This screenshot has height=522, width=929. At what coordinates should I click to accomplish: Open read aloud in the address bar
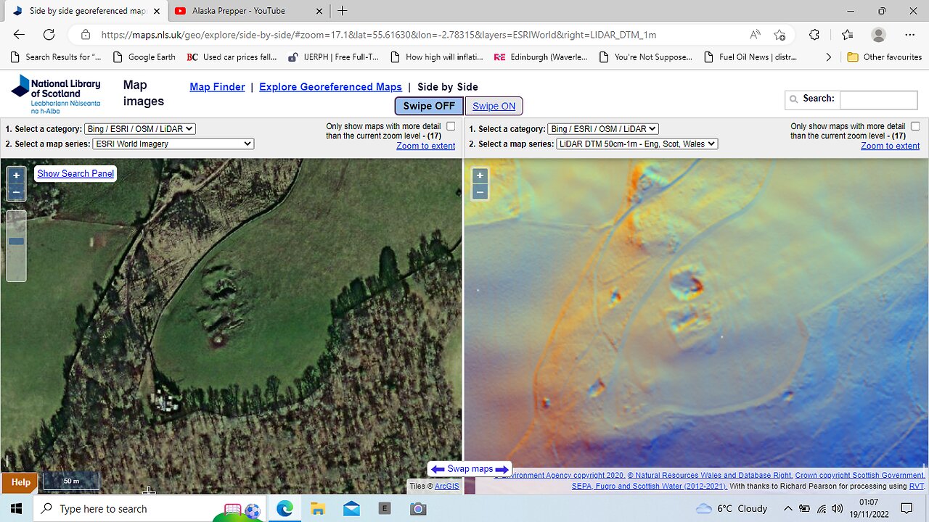756,35
